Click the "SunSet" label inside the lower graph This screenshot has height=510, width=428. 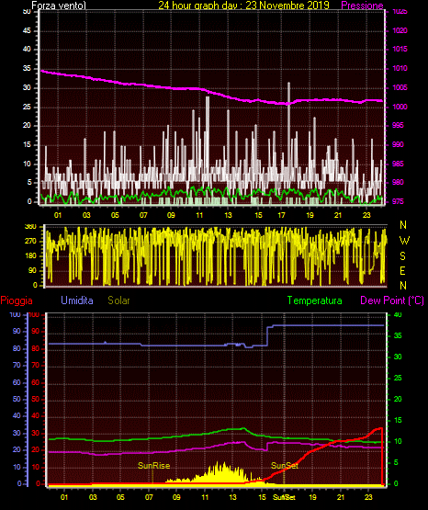point(285,466)
